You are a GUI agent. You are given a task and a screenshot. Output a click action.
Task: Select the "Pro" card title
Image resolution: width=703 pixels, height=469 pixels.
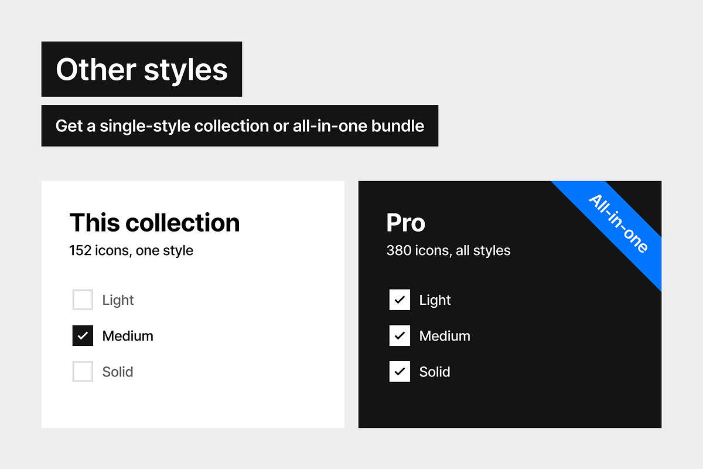point(405,223)
